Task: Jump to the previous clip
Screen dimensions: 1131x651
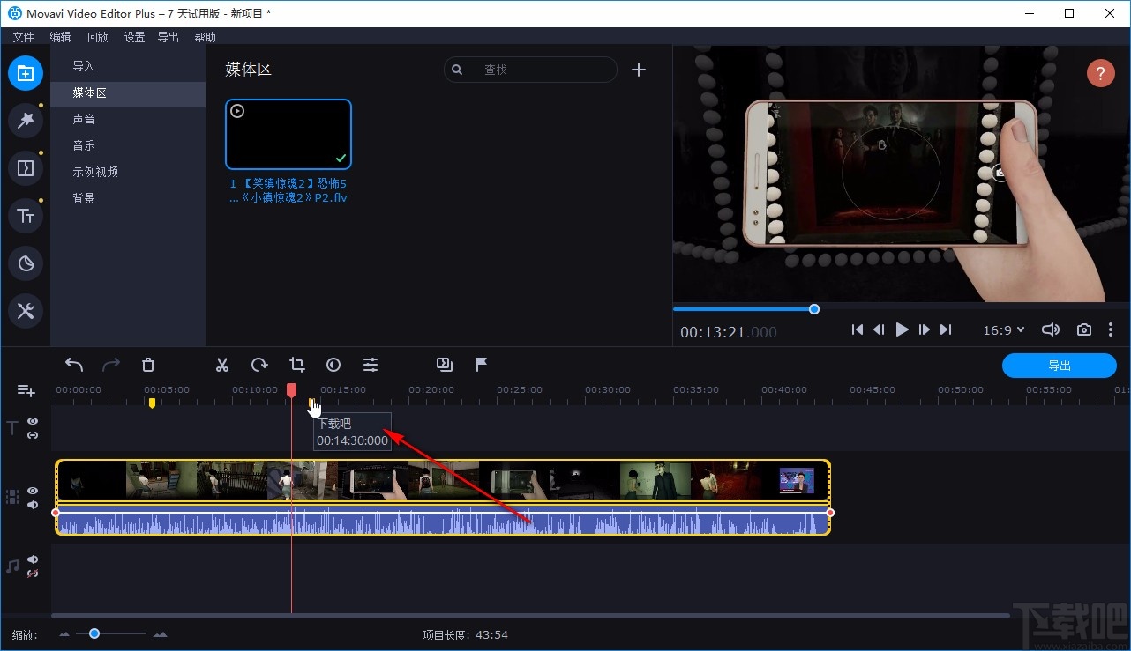Action: pos(858,329)
